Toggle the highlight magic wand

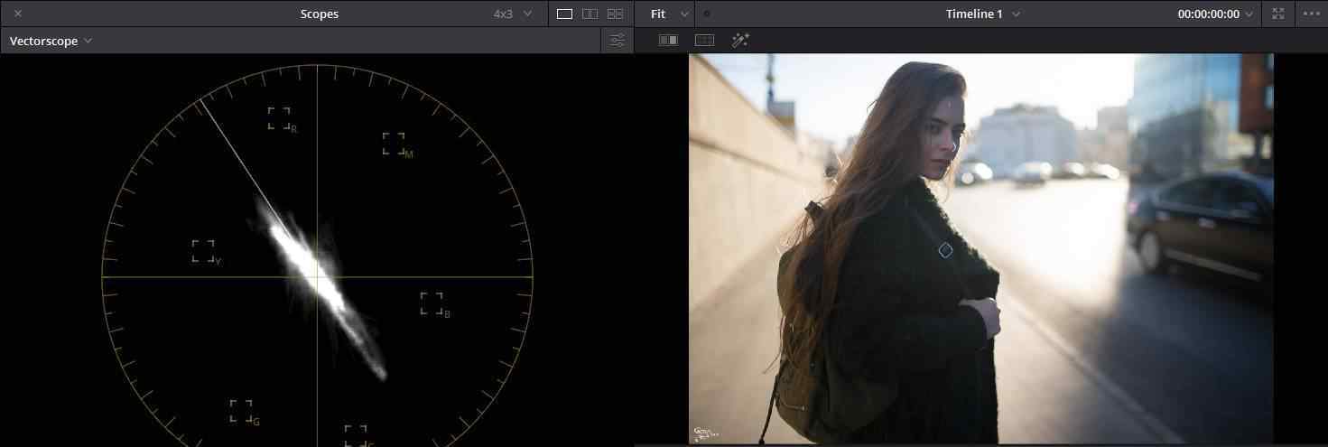pyautogui.click(x=740, y=41)
